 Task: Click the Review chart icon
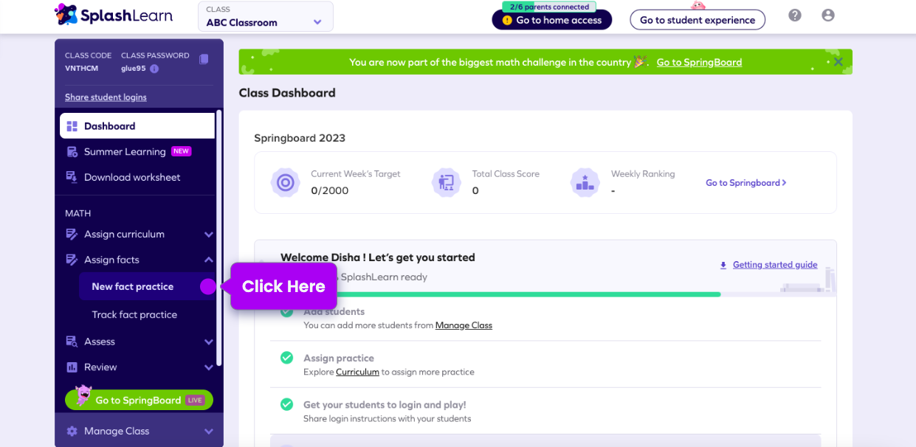(x=72, y=367)
